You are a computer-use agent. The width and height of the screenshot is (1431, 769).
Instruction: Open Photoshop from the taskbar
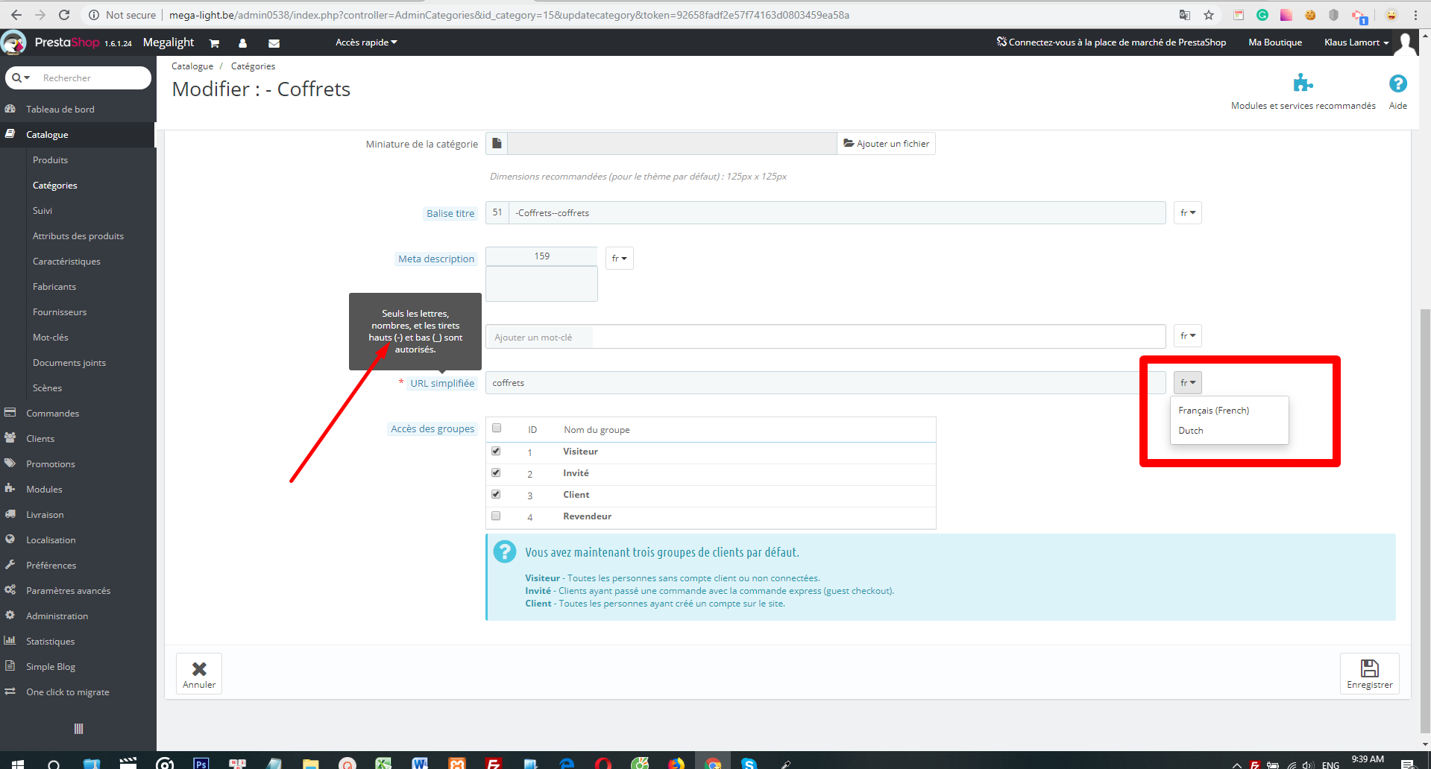coord(201,763)
